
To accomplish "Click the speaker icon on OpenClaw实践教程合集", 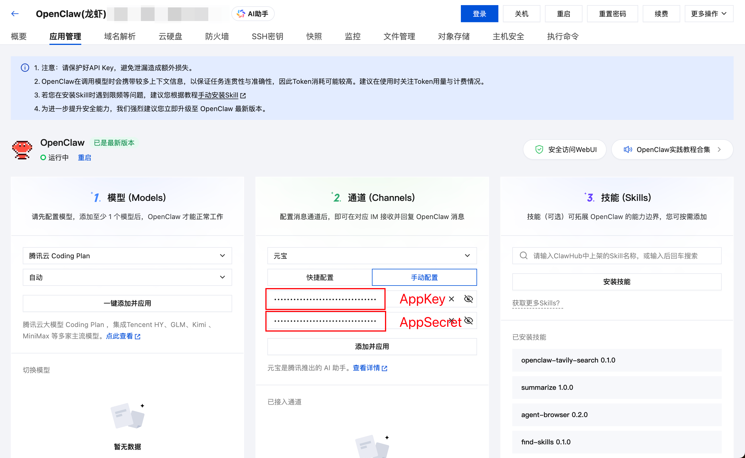I will [x=628, y=149].
